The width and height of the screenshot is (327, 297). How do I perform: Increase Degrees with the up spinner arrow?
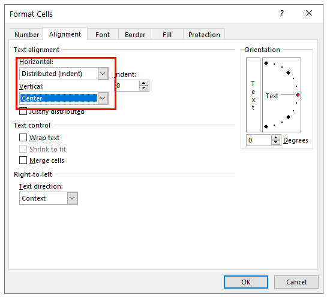pos(275,138)
